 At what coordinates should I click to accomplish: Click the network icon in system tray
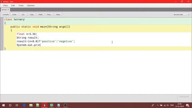coord(165,105)
